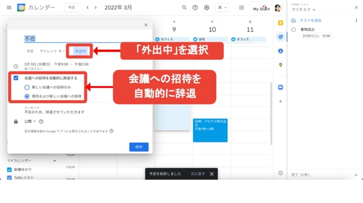Open Google Keep in side panel
The width and height of the screenshot is (363, 203).
(x=281, y=23)
